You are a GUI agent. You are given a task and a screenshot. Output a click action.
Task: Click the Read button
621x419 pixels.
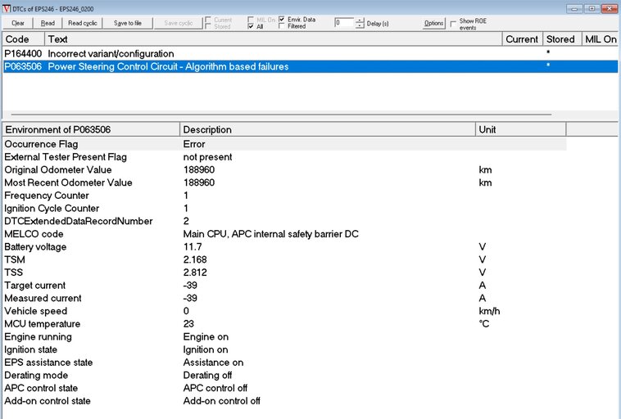coord(48,23)
